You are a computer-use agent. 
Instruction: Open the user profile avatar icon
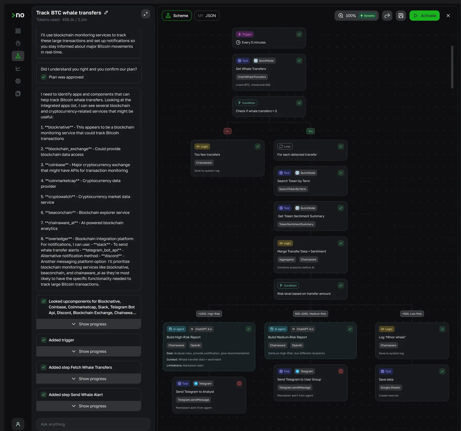[x=18, y=424]
